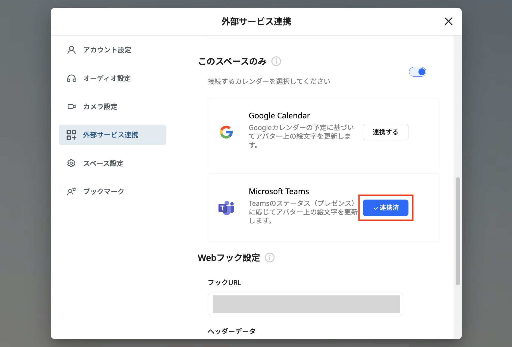The width and height of the screenshot is (512, 347).
Task: Click the Microsoft Teams logo icon
Action: (226, 208)
